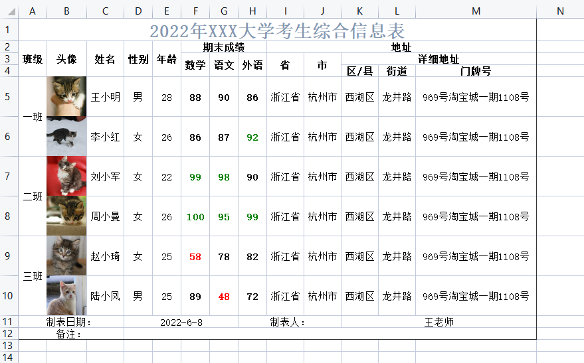Click the 二班 class cell

(x=33, y=196)
